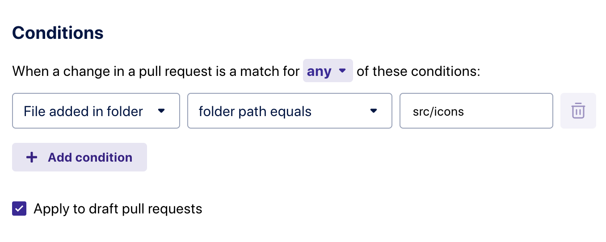Click the checkmark icon for draft pull requests

coord(19,209)
